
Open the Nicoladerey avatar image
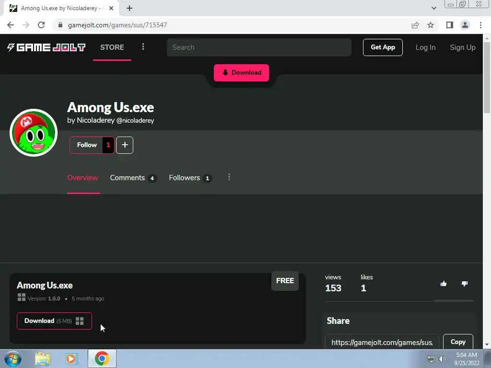pos(34,133)
